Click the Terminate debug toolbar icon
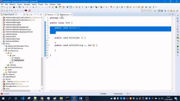Image resolution: width=180 pixels, height=101 pixels. pyautogui.click(x=33, y=7)
